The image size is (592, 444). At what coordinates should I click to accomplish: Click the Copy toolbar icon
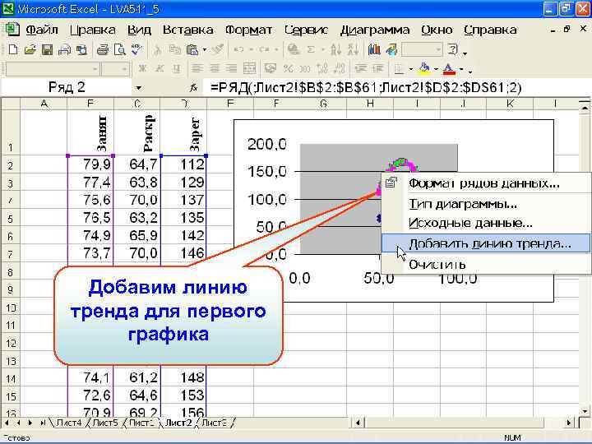tap(175, 49)
